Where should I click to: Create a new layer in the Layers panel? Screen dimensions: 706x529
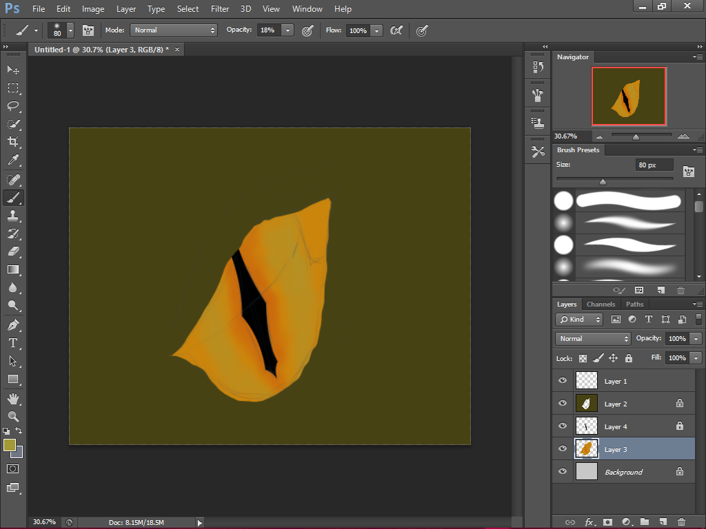coord(663,521)
